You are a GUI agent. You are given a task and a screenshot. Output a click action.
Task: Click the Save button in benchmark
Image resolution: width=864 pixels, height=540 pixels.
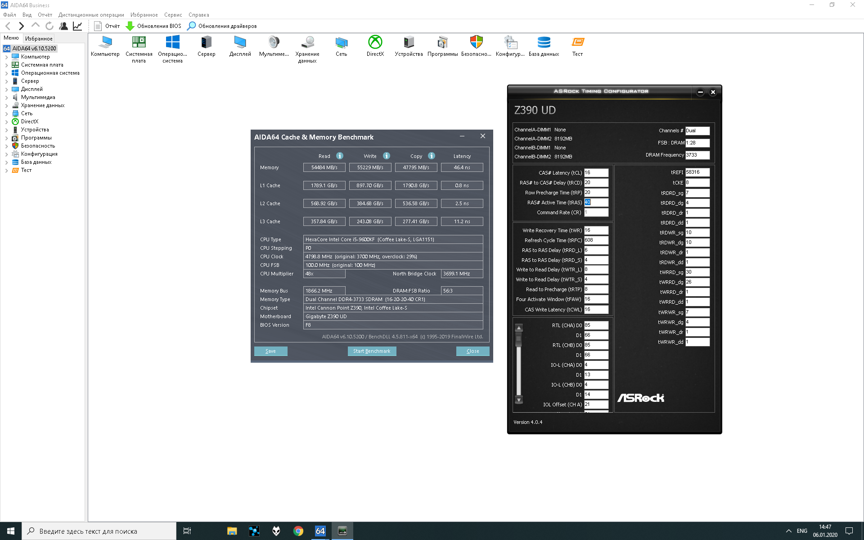(x=270, y=351)
